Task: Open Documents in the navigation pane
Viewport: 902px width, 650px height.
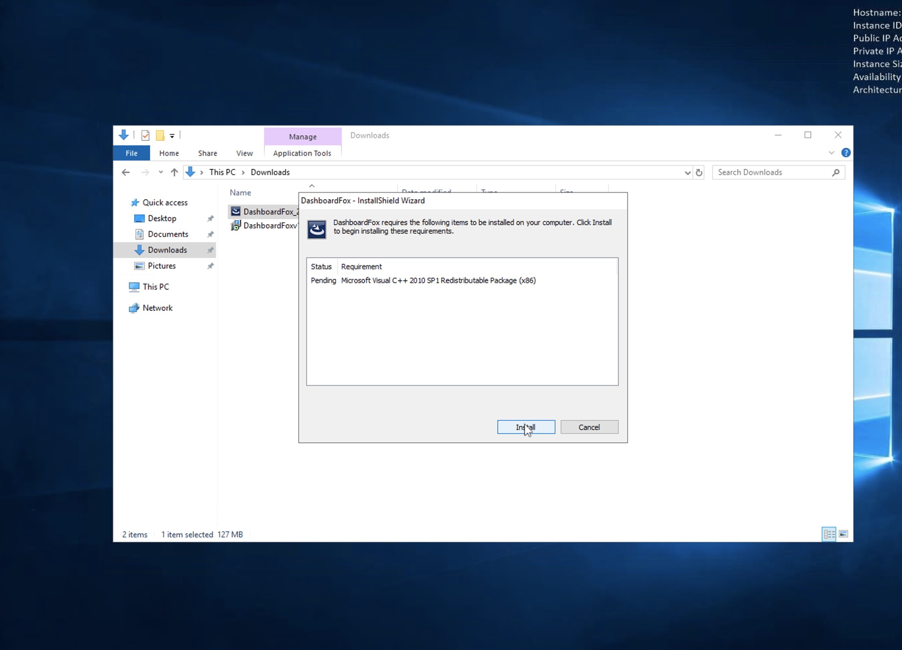Action: tap(168, 234)
